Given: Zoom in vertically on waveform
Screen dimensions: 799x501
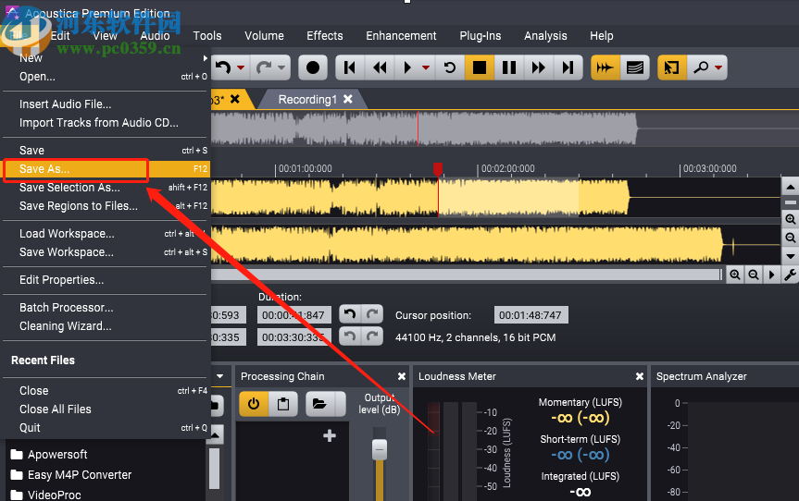Looking at the screenshot, I should [x=790, y=219].
